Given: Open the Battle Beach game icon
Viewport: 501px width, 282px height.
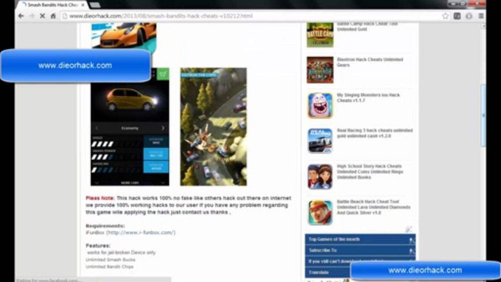Looking at the screenshot, I should [320, 213].
